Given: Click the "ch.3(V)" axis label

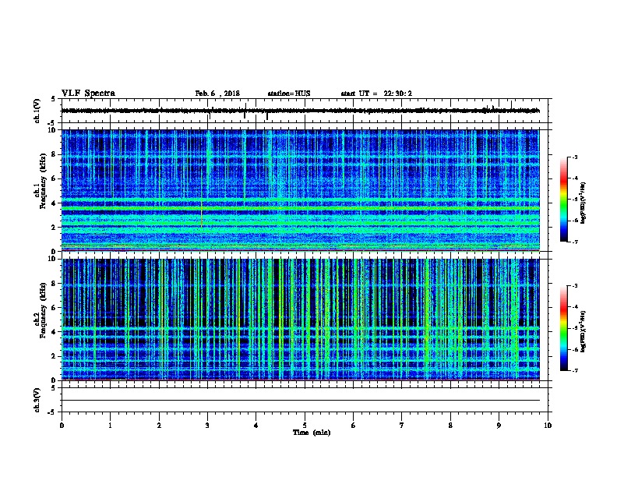Looking at the screenshot, I should (x=37, y=401).
